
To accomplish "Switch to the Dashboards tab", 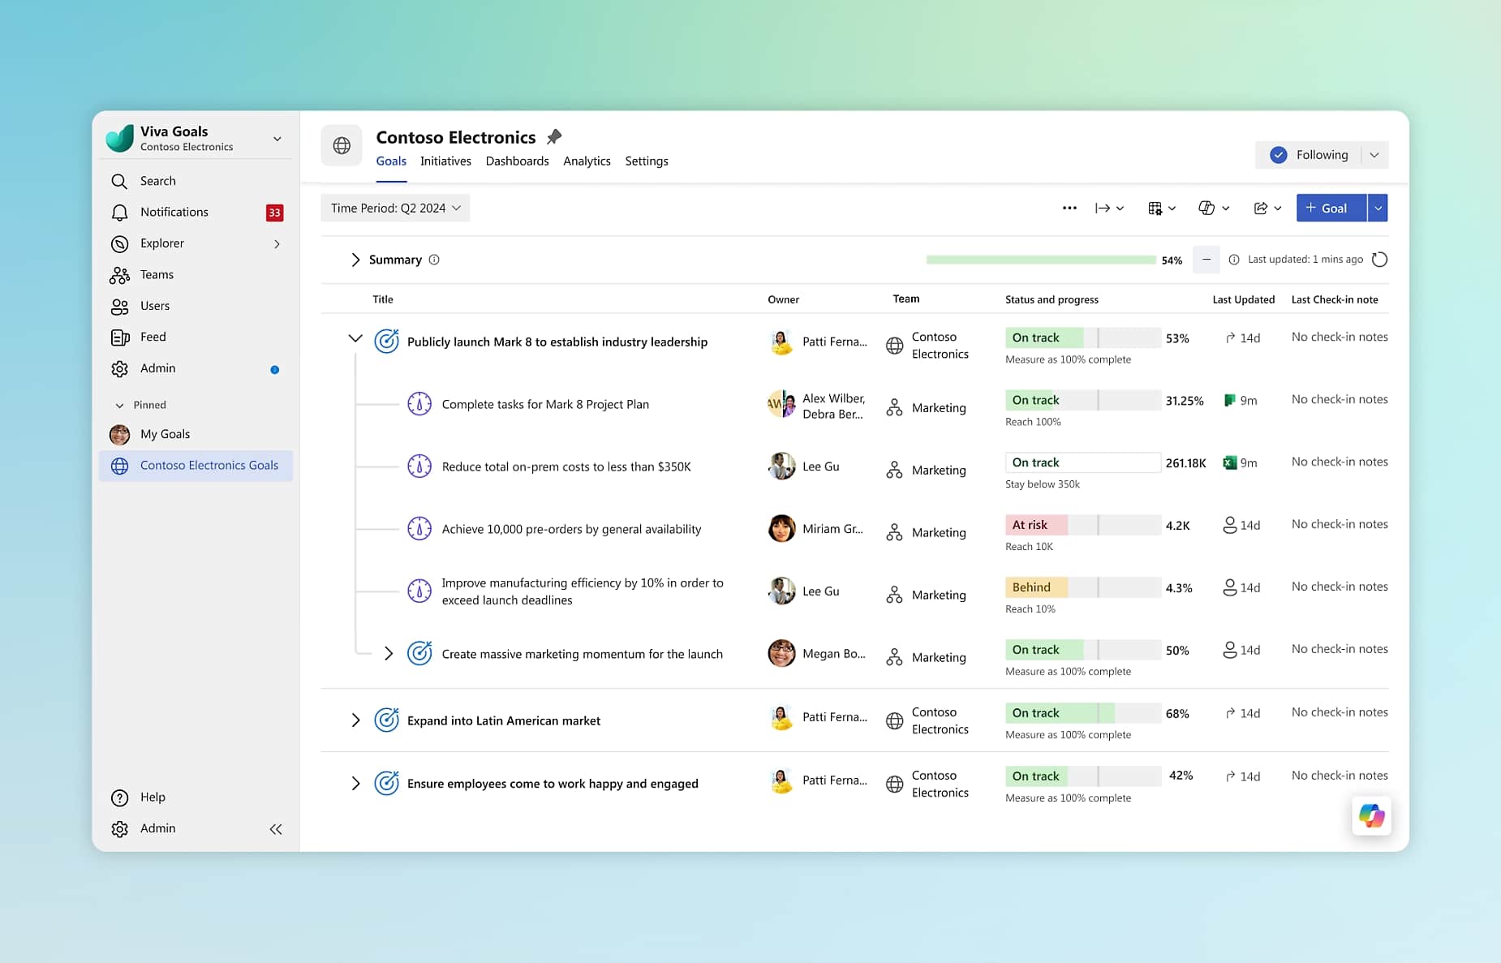I will click(x=517, y=161).
